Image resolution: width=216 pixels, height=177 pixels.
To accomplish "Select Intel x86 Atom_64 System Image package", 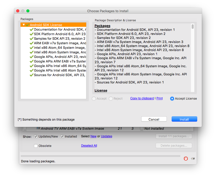I will [x=59, y=48].
